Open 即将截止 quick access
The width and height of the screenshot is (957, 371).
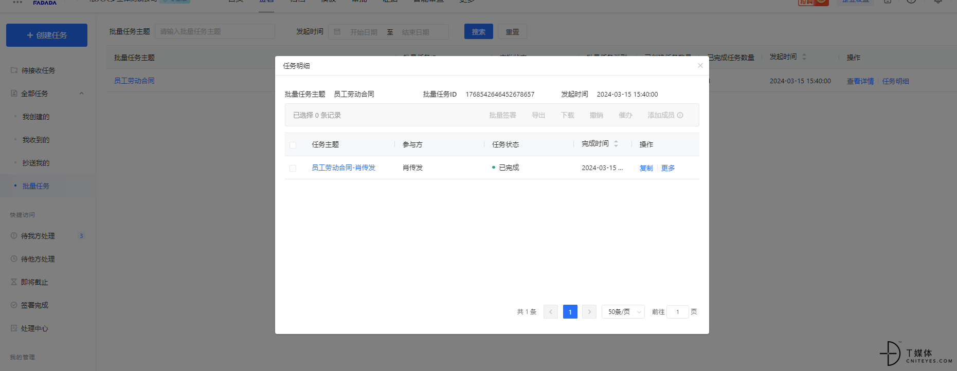pos(34,282)
